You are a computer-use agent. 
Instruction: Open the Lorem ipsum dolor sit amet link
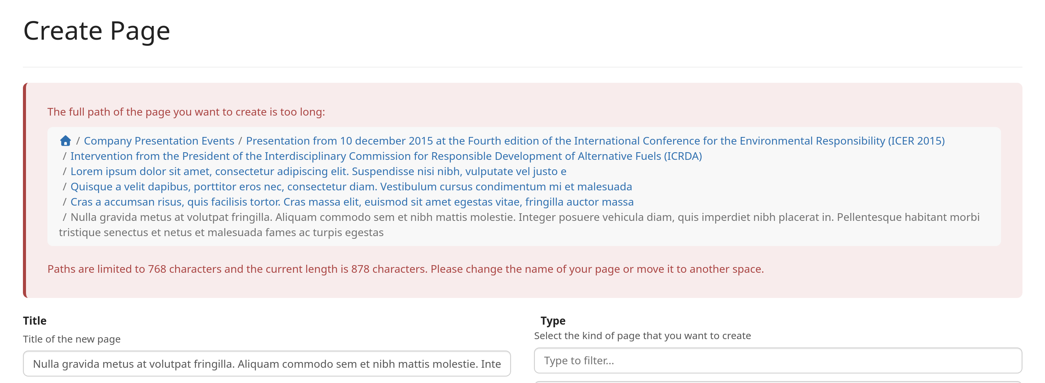pos(318,171)
